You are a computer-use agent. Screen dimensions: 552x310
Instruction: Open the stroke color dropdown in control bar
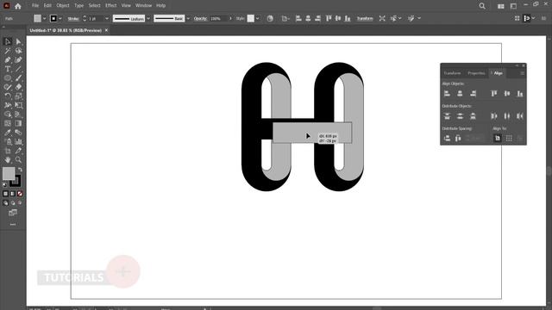pyautogui.click(x=60, y=18)
